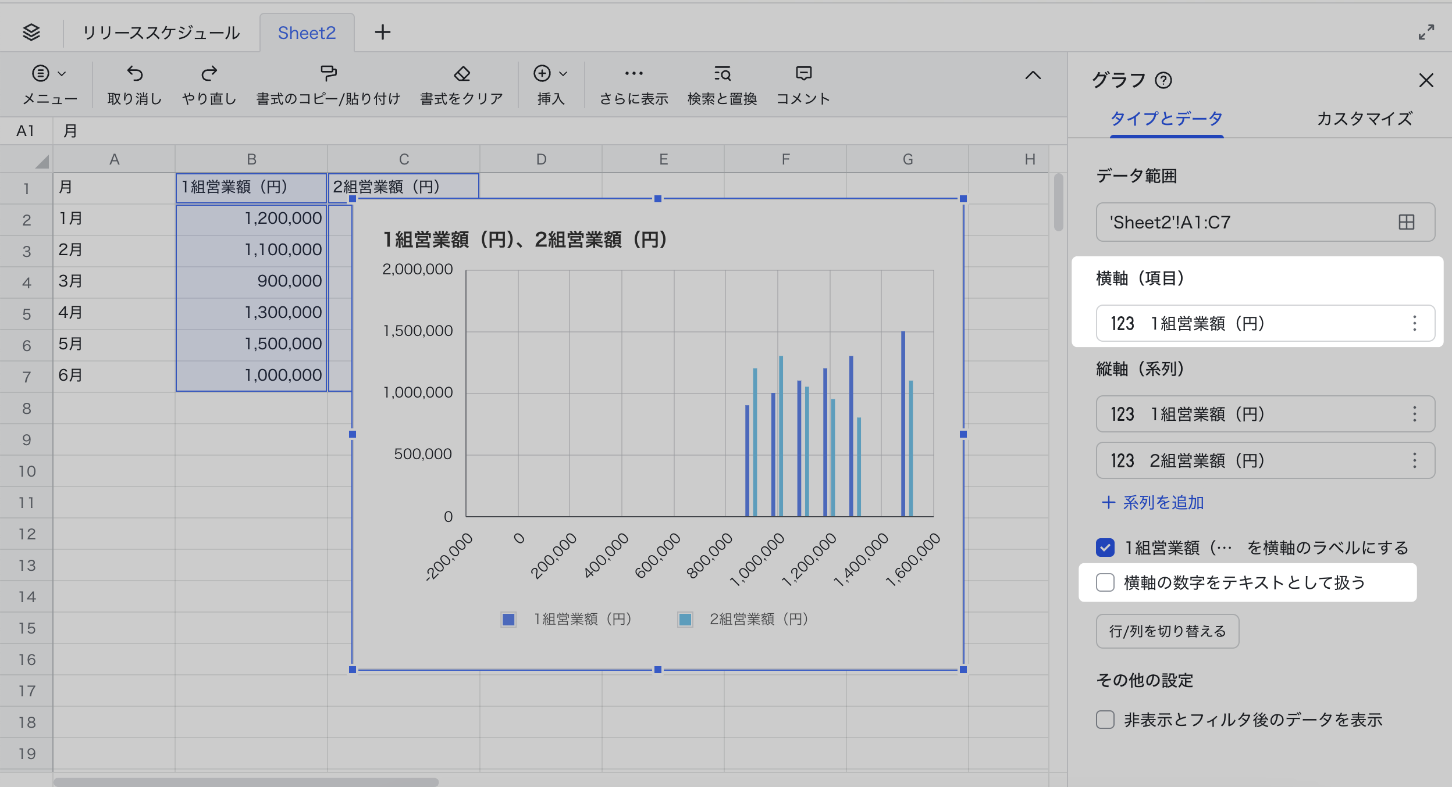
Task: Click the data range grid selector icon
Action: point(1406,222)
